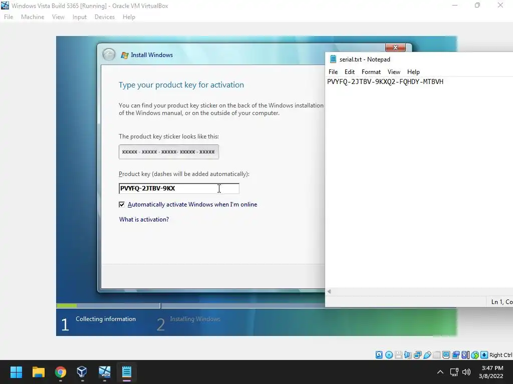Click the product key sticker example
The height and width of the screenshot is (384, 513).
coord(169,152)
